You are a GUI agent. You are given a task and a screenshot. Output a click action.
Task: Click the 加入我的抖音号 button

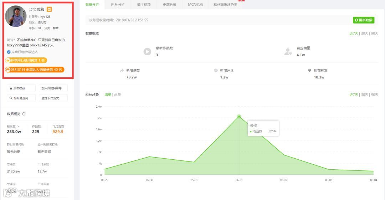pos(53,88)
